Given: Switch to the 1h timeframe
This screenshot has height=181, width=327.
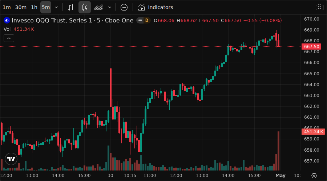Looking at the screenshot, I should pos(34,7).
